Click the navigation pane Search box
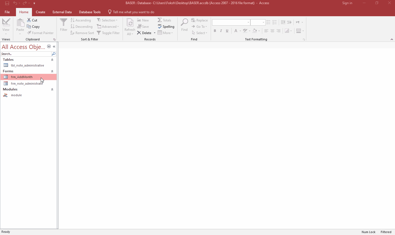Viewport: 395px width, 235px height. click(26, 54)
